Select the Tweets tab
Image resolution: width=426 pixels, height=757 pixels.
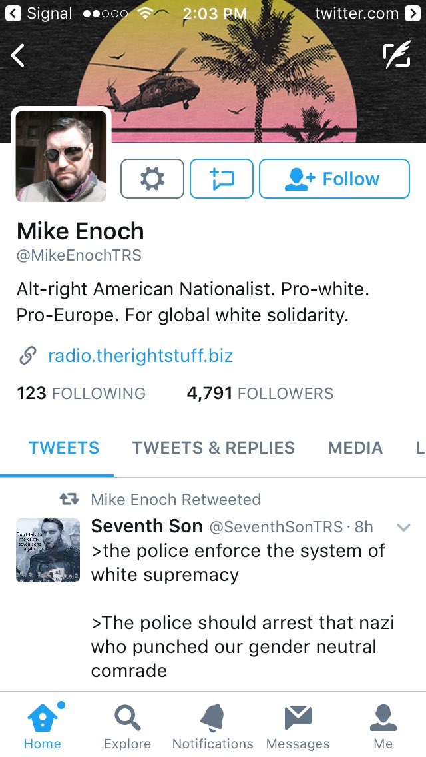tap(64, 448)
